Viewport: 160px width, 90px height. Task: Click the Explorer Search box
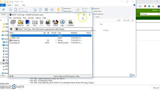(x=128, y=20)
